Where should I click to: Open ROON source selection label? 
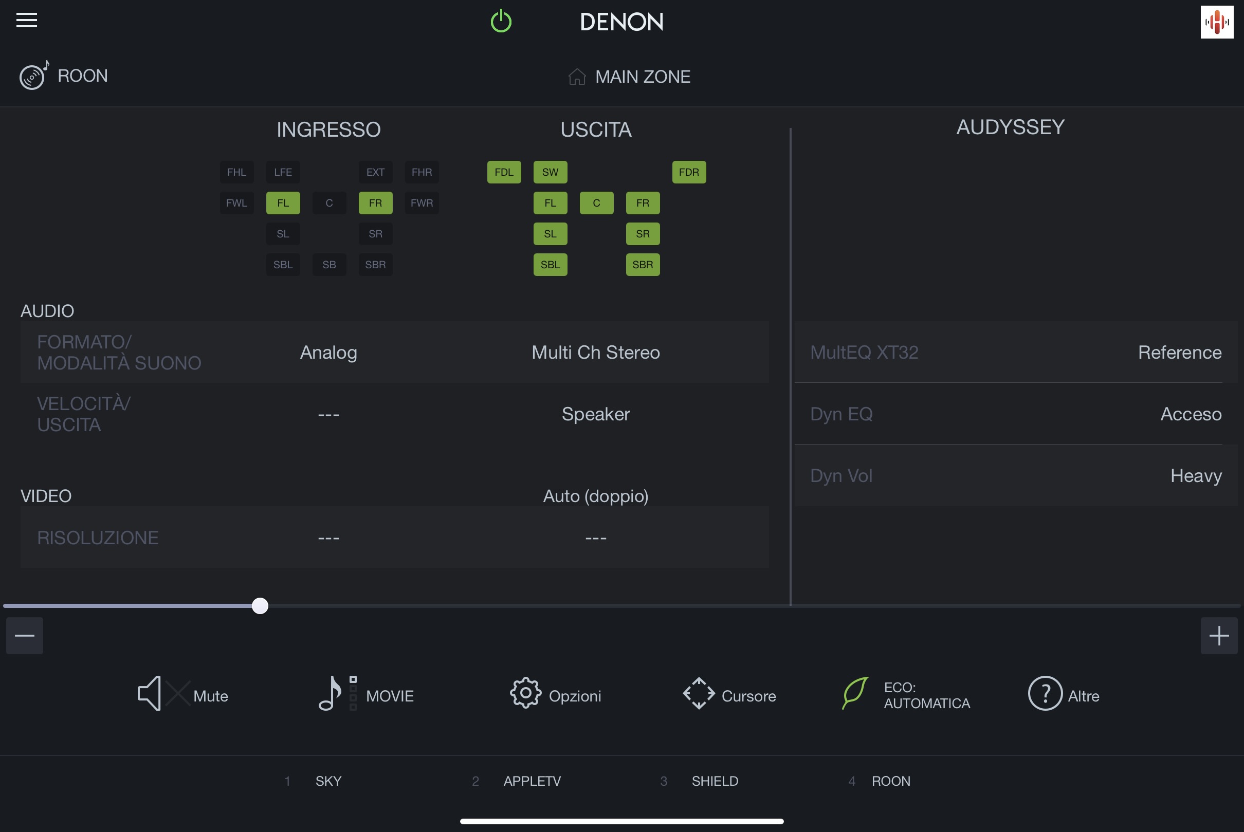[x=83, y=76]
